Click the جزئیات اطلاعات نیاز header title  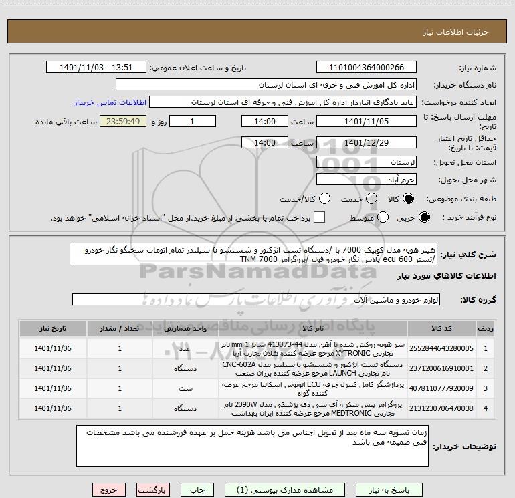[x=455, y=32]
